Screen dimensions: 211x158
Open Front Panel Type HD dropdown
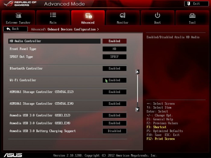pyautogui.click(x=114, y=49)
